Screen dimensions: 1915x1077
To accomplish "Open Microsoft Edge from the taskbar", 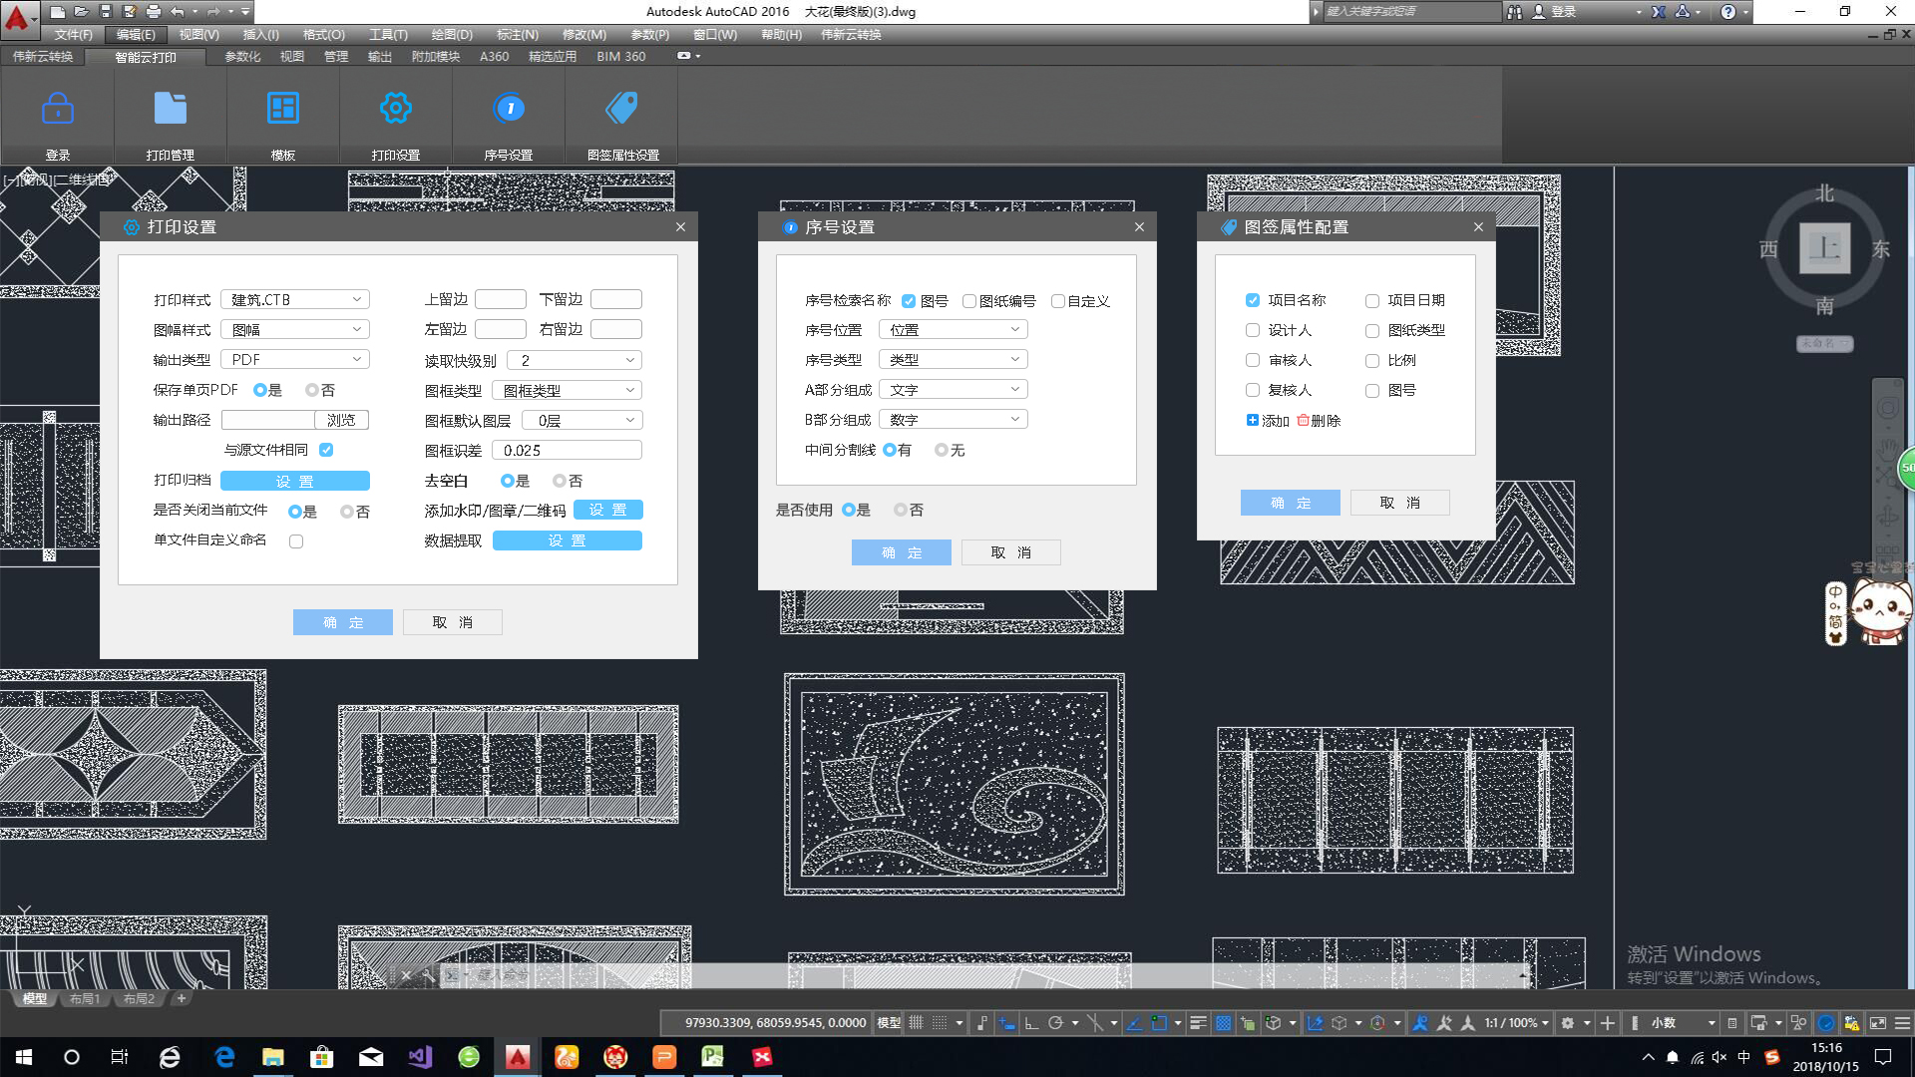I will [225, 1057].
